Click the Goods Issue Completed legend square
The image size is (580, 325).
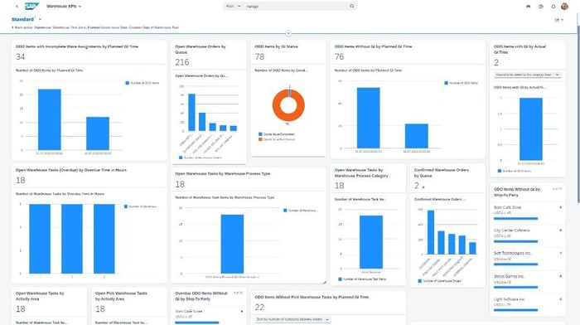pos(260,134)
